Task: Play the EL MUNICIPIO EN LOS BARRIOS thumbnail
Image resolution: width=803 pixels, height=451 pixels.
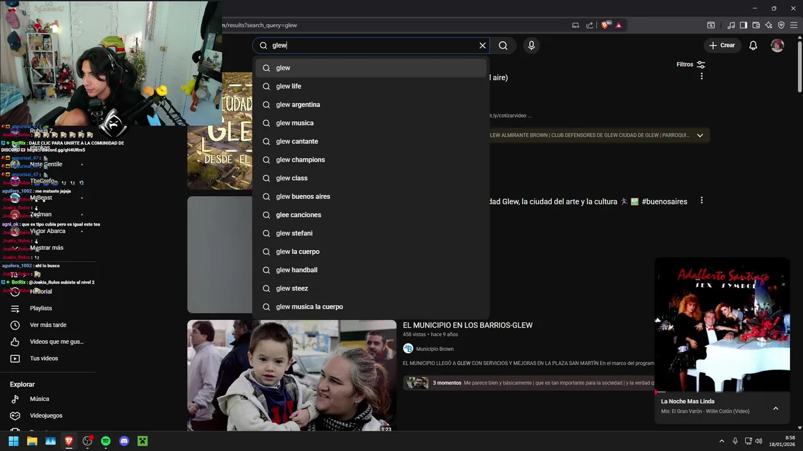Action: pos(292,376)
